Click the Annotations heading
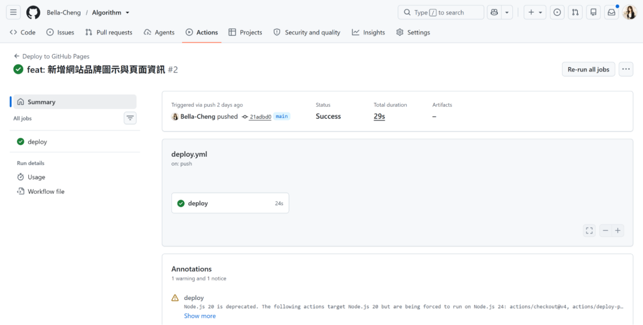This screenshot has width=643, height=325. (192, 269)
